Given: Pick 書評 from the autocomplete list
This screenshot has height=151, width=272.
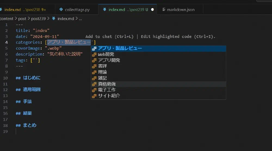Looking at the screenshot, I should click(x=159, y=66).
